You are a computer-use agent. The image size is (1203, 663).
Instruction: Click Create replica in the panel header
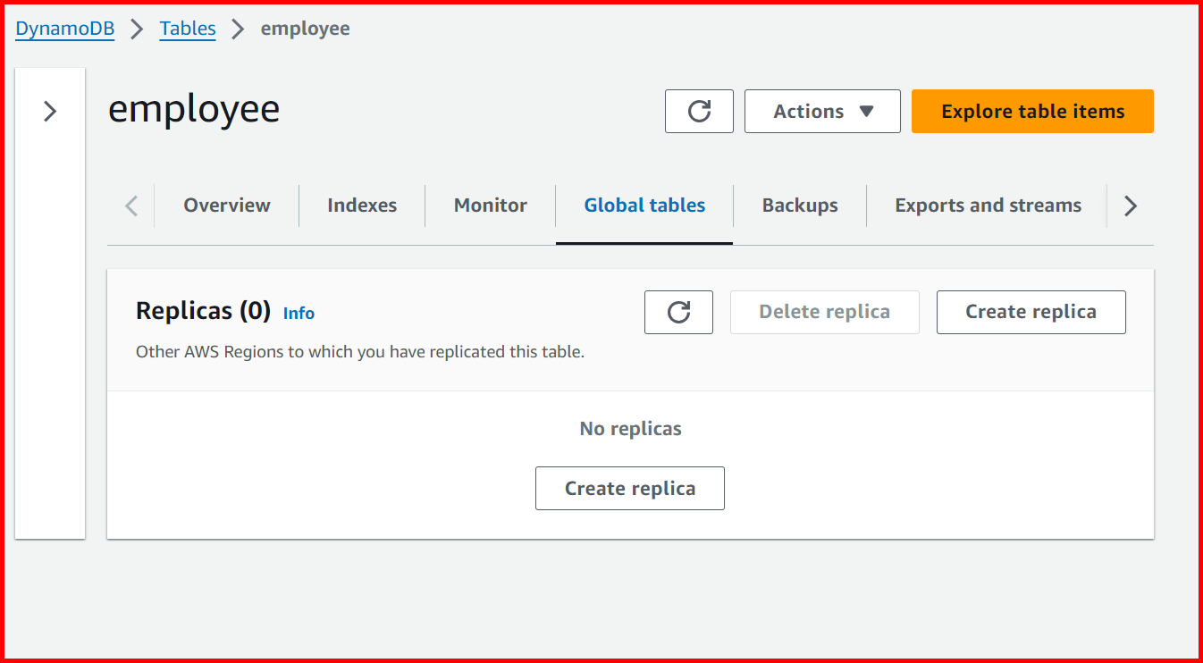1031,312
